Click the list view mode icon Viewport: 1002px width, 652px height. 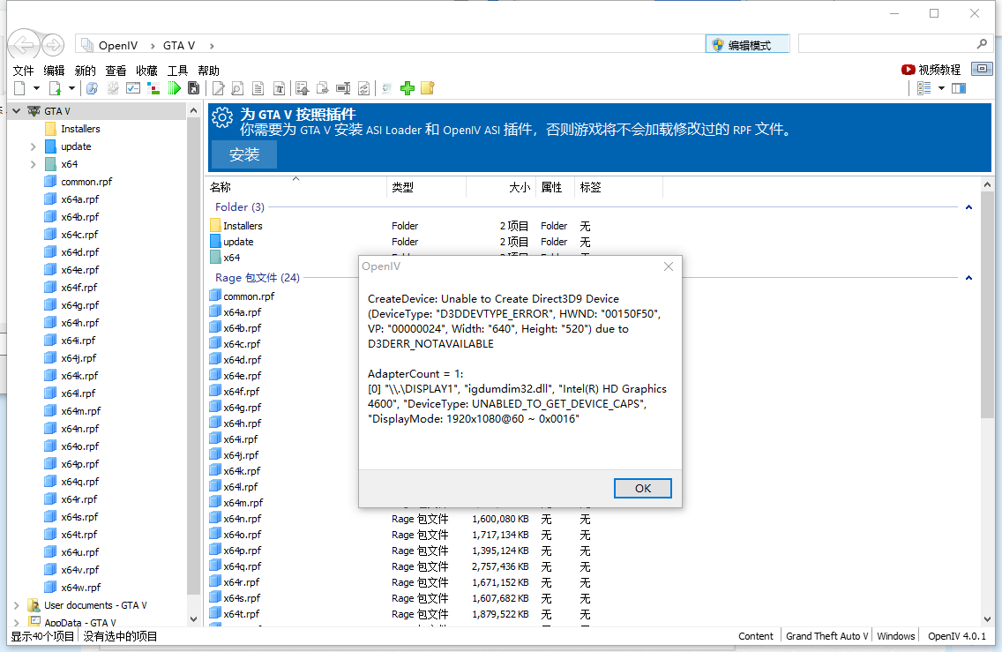click(x=924, y=88)
